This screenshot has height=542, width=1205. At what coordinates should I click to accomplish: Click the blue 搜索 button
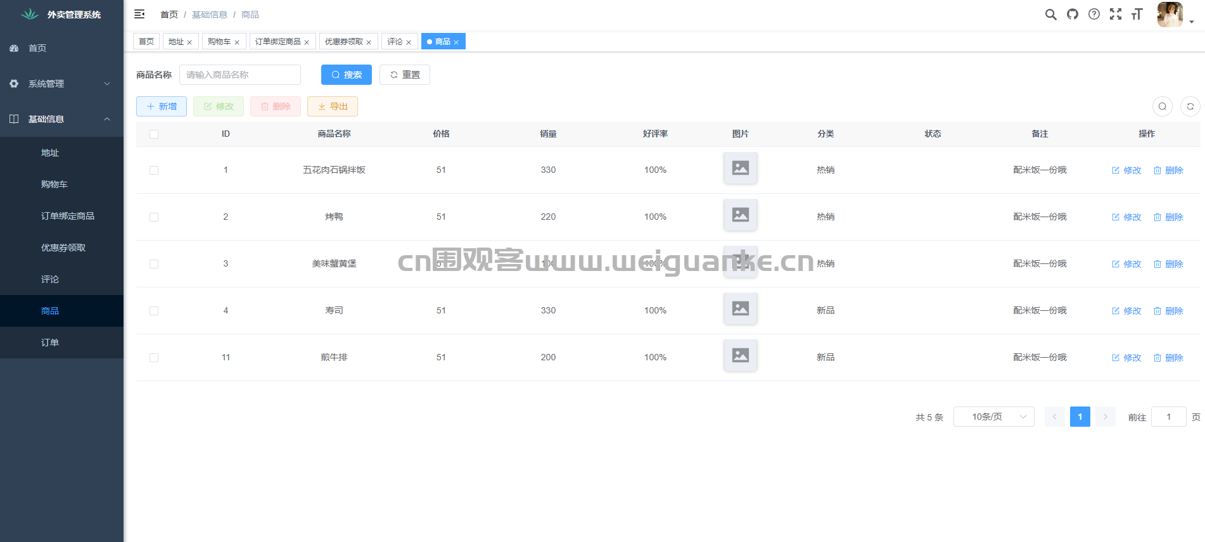pos(346,75)
